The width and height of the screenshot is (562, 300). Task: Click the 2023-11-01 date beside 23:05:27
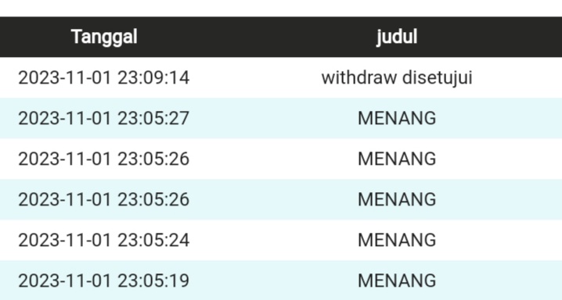64,118
